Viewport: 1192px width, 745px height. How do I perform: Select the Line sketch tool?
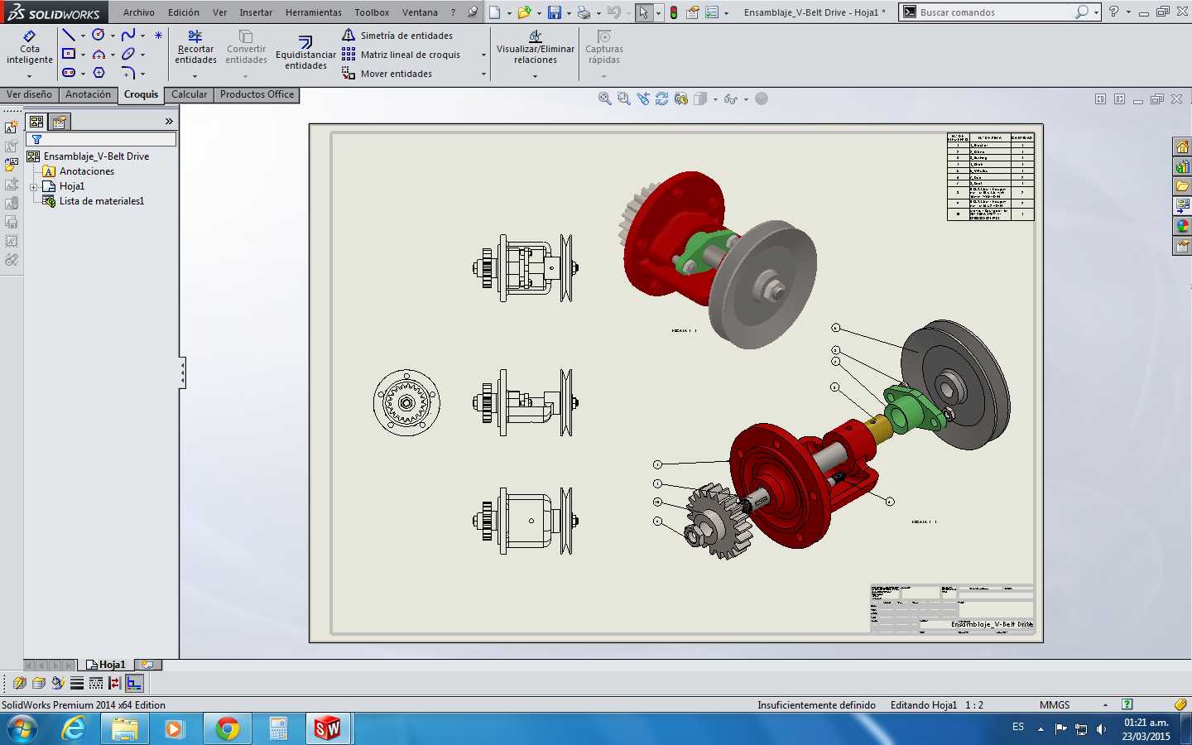pos(69,35)
